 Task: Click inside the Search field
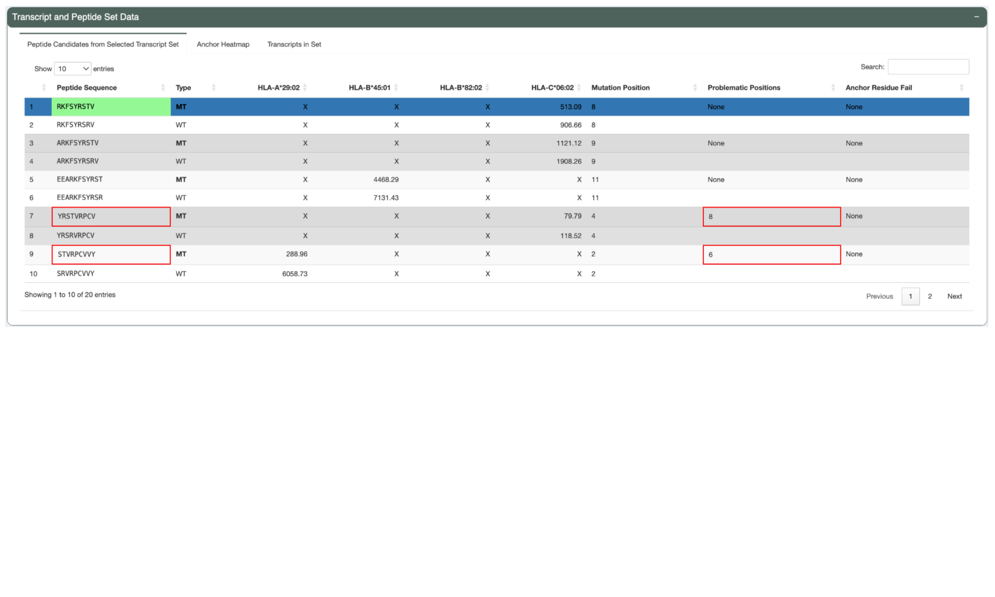(928, 66)
